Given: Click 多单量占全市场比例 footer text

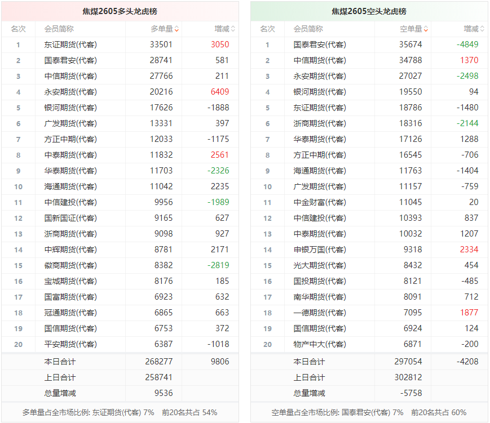Looking at the screenshot, I should coord(120,412).
